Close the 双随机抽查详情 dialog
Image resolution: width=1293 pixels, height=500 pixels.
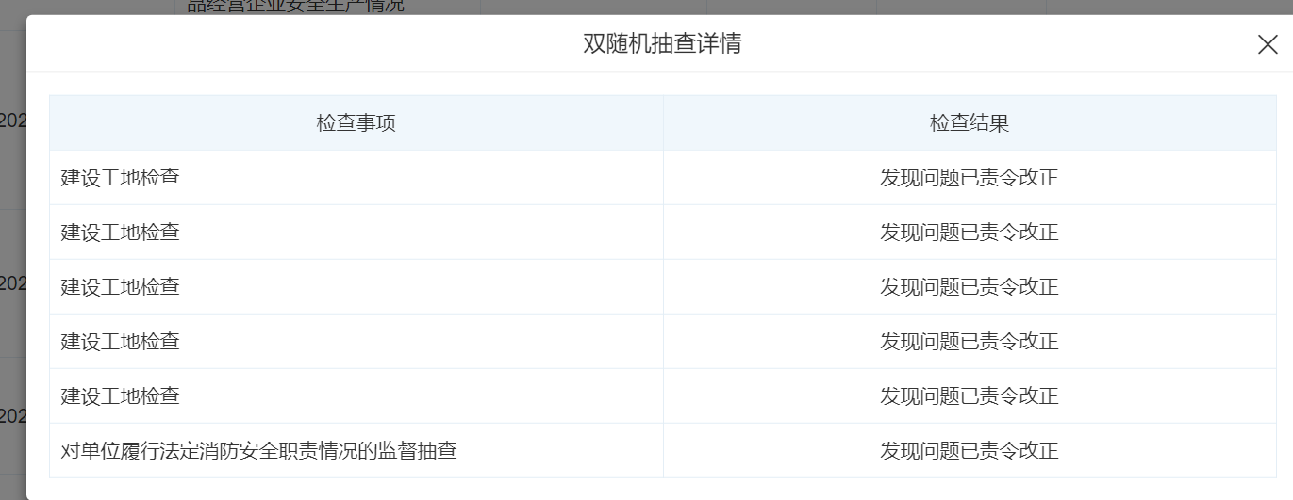1268,44
